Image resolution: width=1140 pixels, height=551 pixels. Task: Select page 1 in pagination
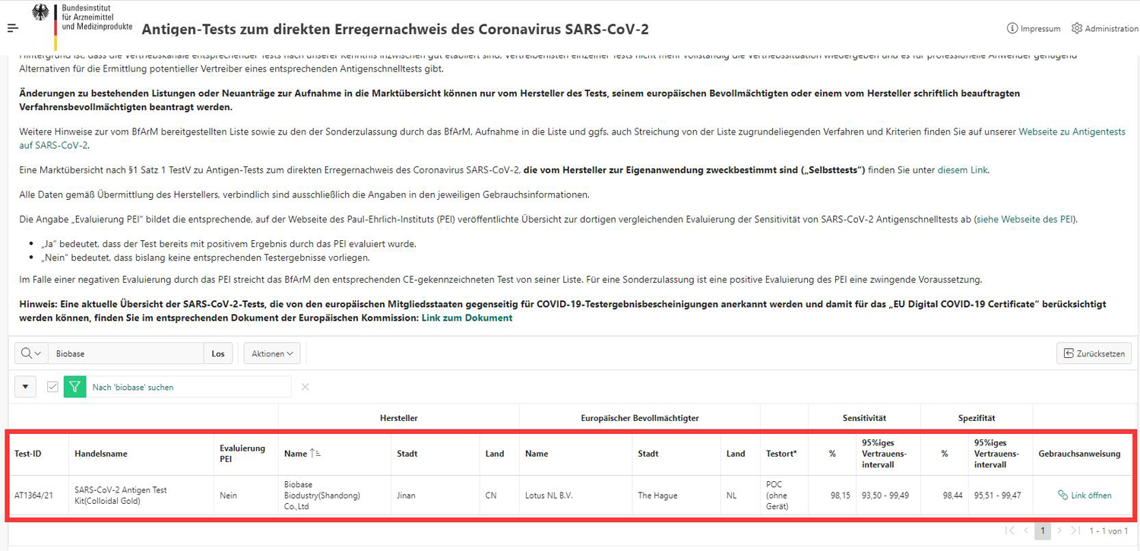click(x=1043, y=530)
